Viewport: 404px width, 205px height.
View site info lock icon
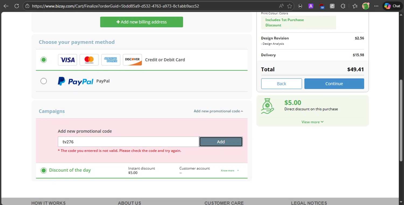pyautogui.click(x=27, y=6)
